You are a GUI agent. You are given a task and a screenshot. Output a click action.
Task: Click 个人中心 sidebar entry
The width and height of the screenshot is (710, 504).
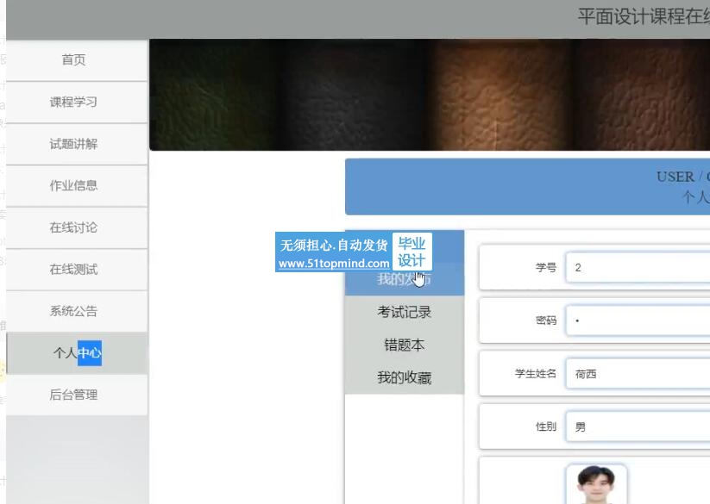coord(77,353)
